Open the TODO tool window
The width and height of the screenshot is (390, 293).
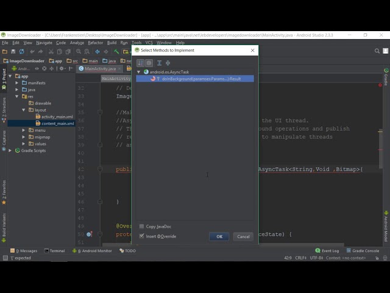[127, 251]
